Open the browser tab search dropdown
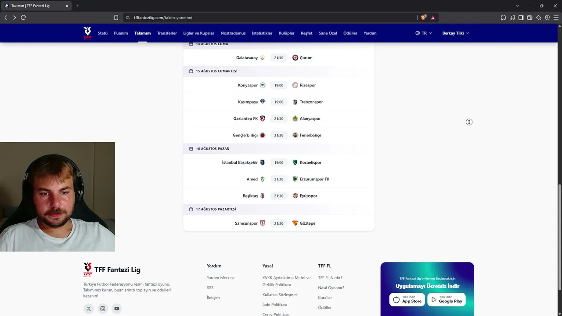The width and height of the screenshot is (562, 316). [x=518, y=6]
